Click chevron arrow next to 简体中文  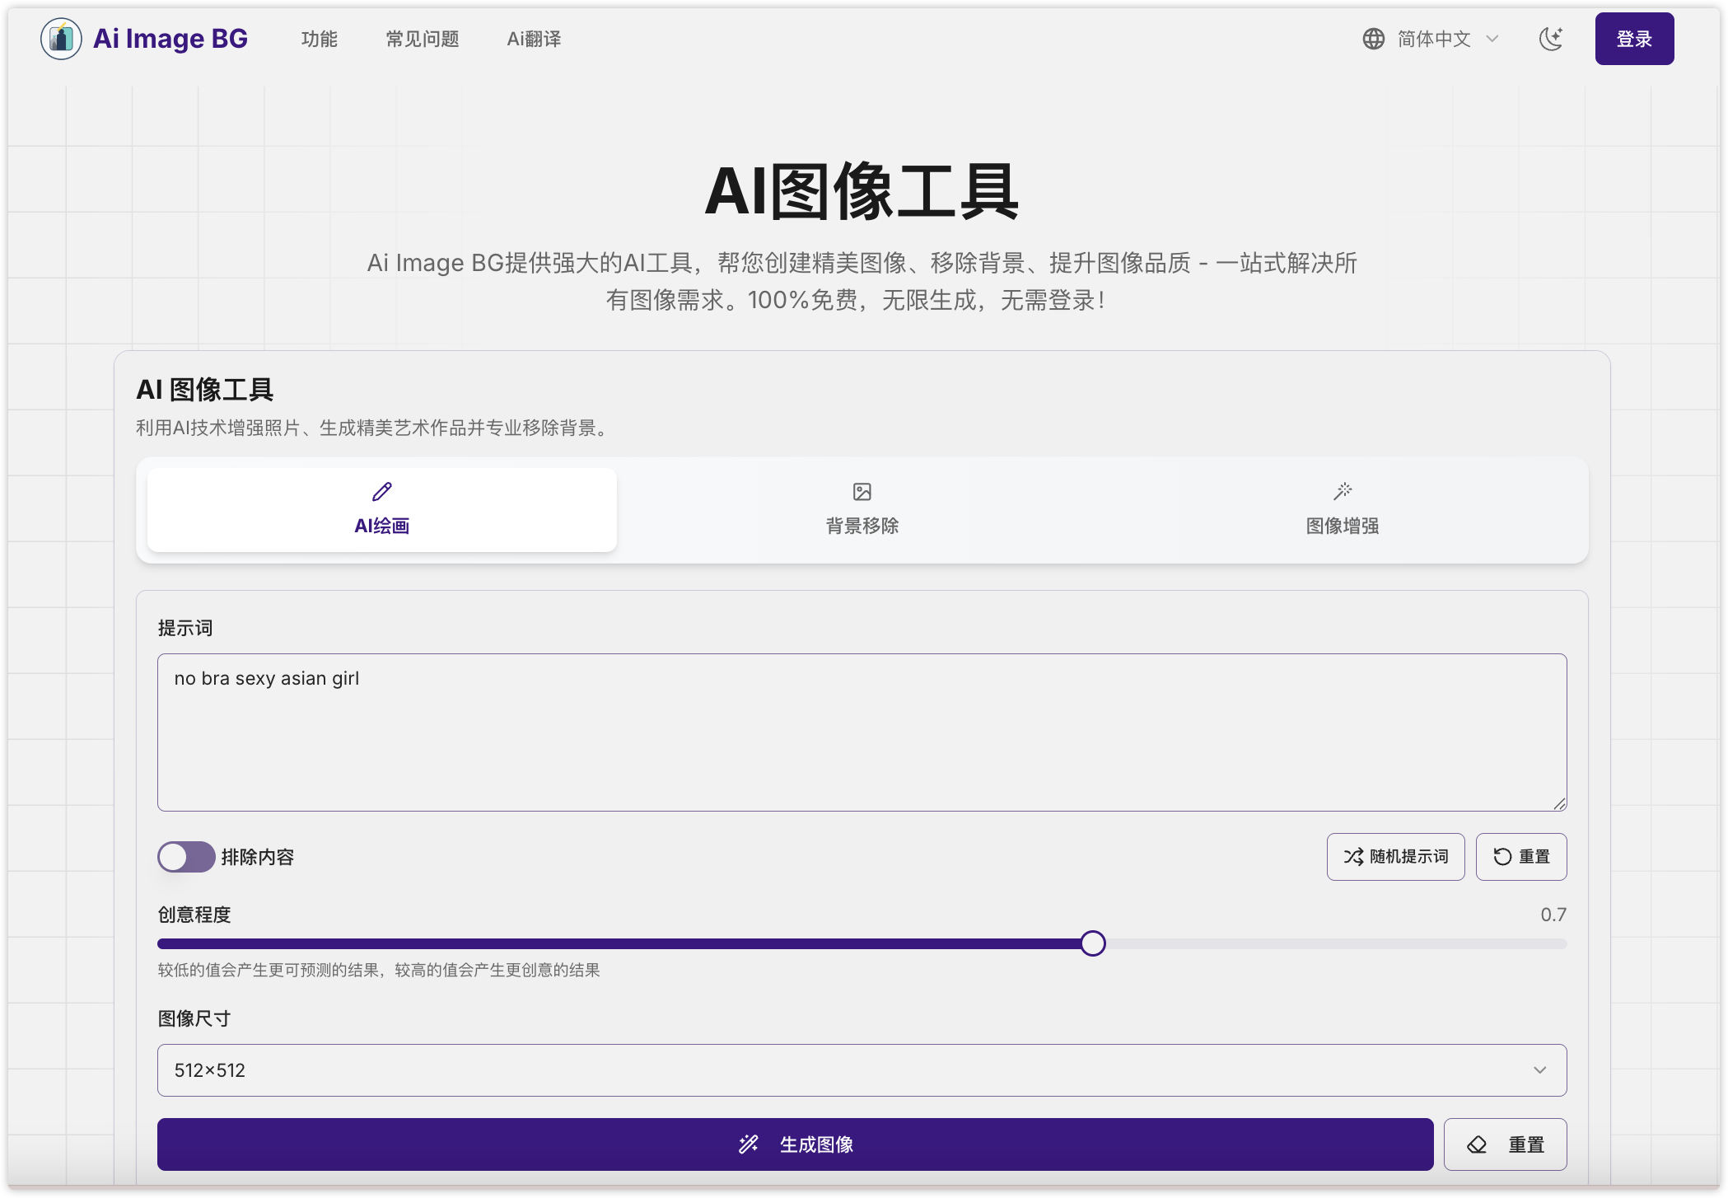tap(1492, 39)
